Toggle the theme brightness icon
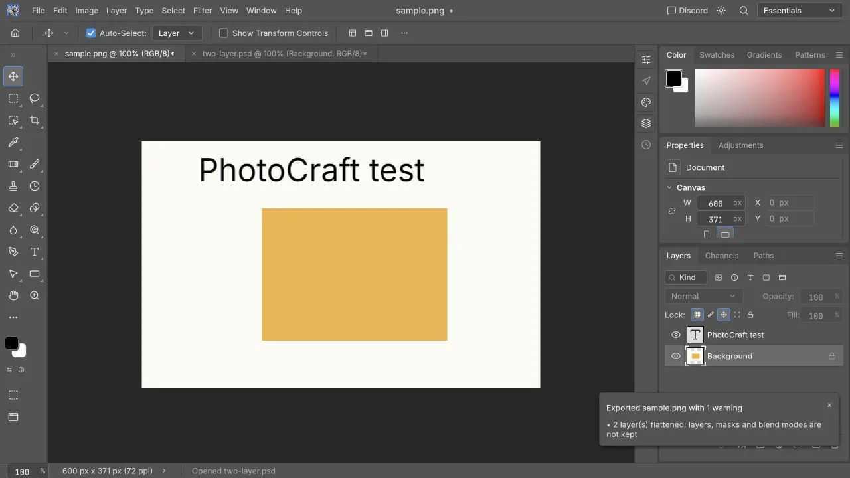The height and width of the screenshot is (478, 850). [x=722, y=11]
